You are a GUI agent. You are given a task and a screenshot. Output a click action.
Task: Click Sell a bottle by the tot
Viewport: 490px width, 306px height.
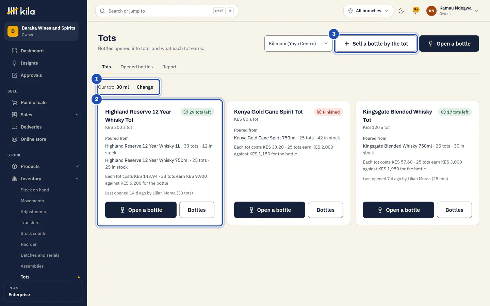[x=376, y=44]
